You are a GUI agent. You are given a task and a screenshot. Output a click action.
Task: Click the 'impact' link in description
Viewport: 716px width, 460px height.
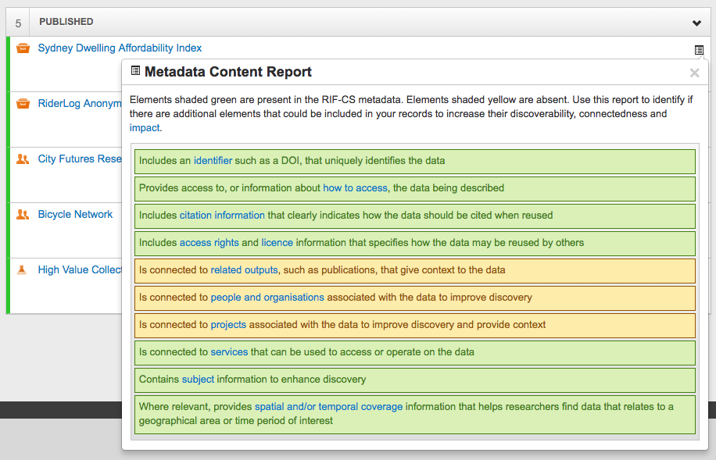click(x=144, y=128)
